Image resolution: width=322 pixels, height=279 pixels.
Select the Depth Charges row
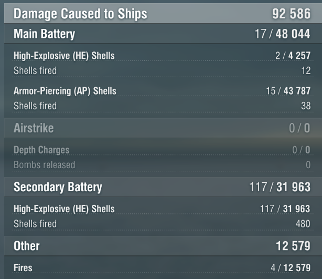(x=163, y=150)
